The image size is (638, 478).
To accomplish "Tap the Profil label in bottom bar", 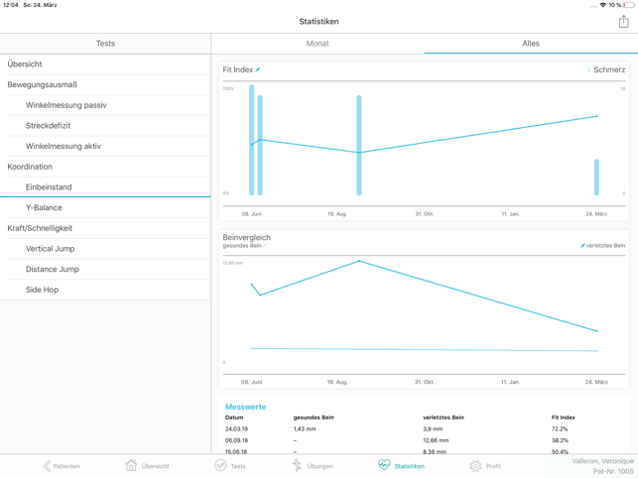I will pyautogui.click(x=493, y=466).
